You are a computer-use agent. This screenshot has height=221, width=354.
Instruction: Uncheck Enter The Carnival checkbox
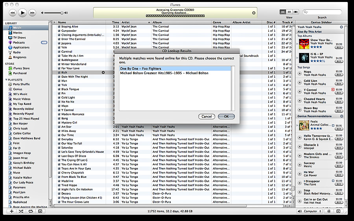click(x=59, y=39)
